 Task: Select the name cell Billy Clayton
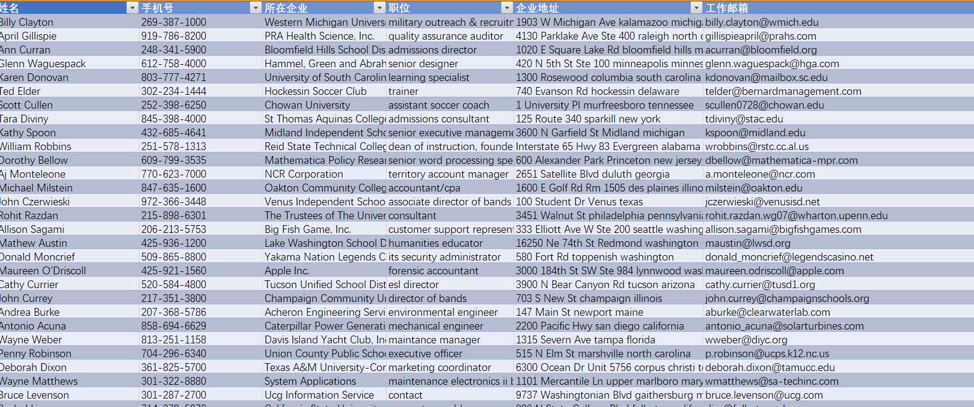(x=69, y=22)
